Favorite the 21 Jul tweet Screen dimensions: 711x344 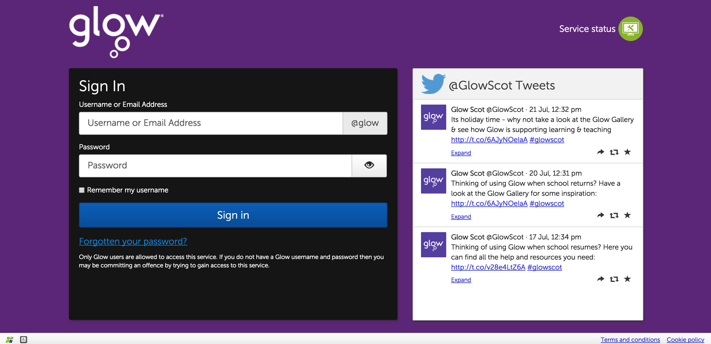click(628, 152)
